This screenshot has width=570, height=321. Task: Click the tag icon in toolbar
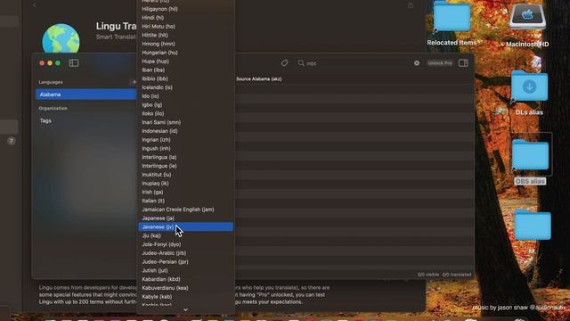[285, 63]
